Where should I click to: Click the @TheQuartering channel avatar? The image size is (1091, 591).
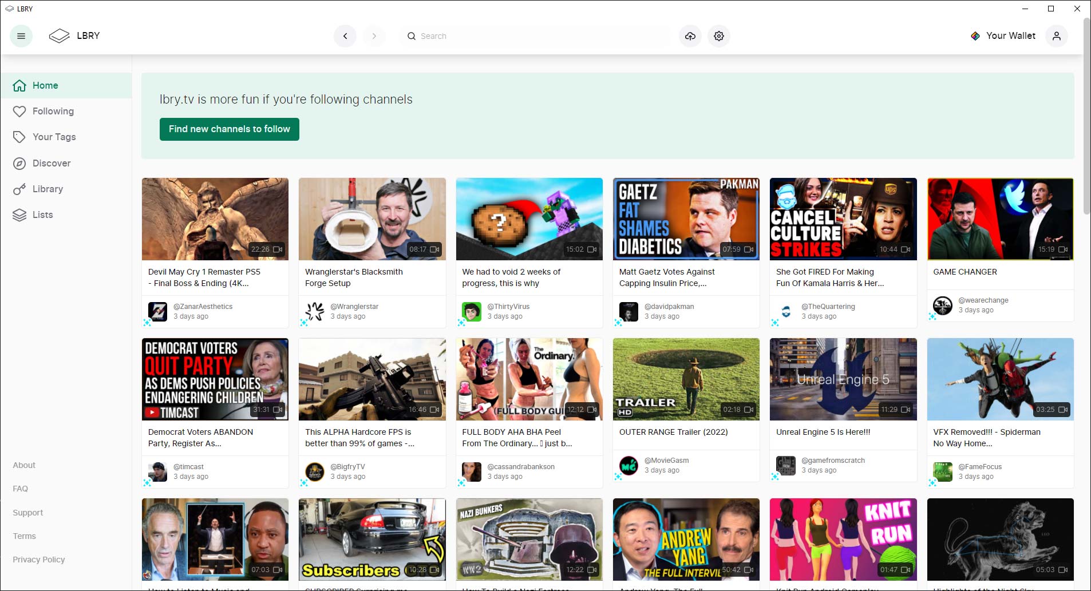[x=786, y=312]
